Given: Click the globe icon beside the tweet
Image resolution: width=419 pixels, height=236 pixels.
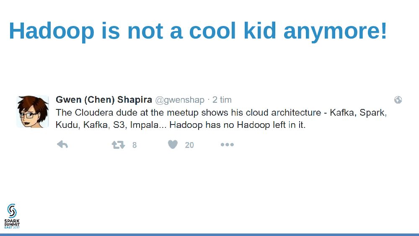Looking at the screenshot, I should pyautogui.click(x=398, y=100).
